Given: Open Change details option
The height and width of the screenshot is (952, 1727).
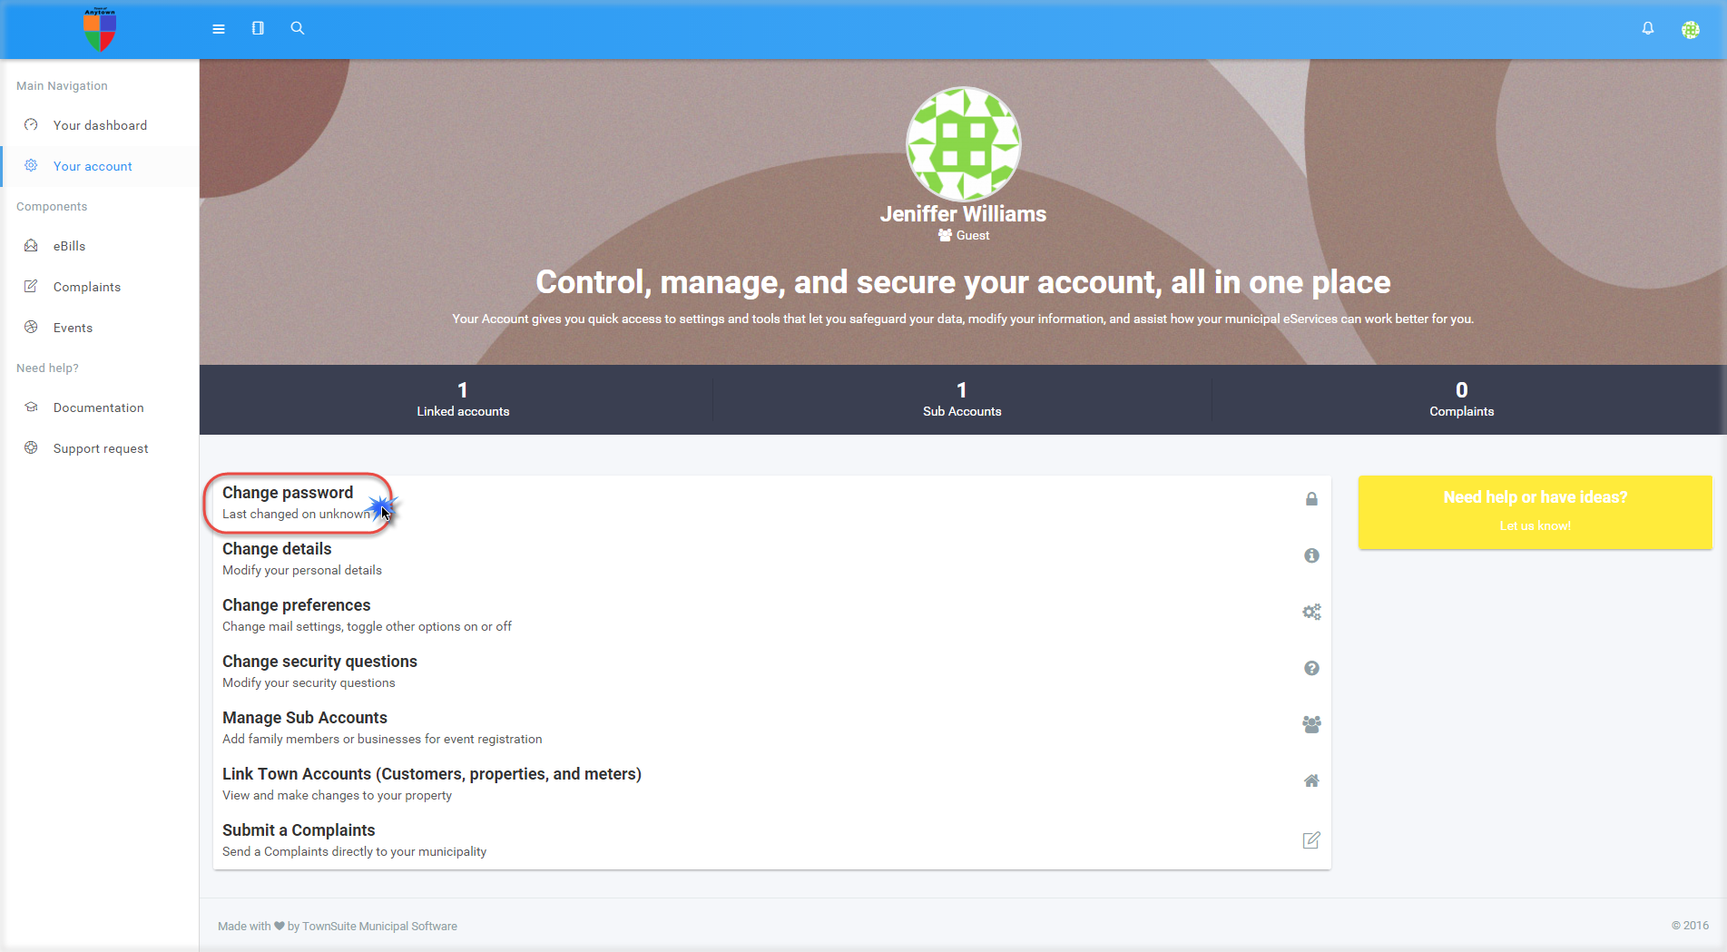Looking at the screenshot, I should [x=771, y=559].
